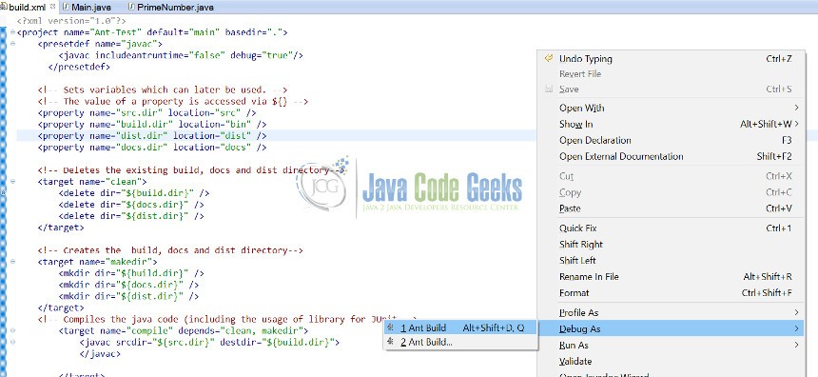Click the javac includeantruntime="false" line
The width and height of the screenshot is (818, 377).
pyautogui.click(x=181, y=55)
